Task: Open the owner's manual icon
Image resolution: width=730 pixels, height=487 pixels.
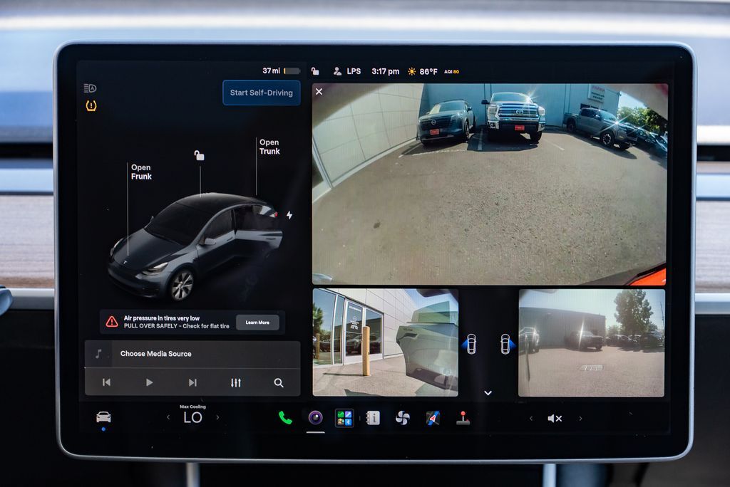Action: [374, 418]
